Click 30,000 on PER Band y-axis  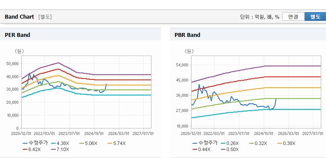click(13, 89)
